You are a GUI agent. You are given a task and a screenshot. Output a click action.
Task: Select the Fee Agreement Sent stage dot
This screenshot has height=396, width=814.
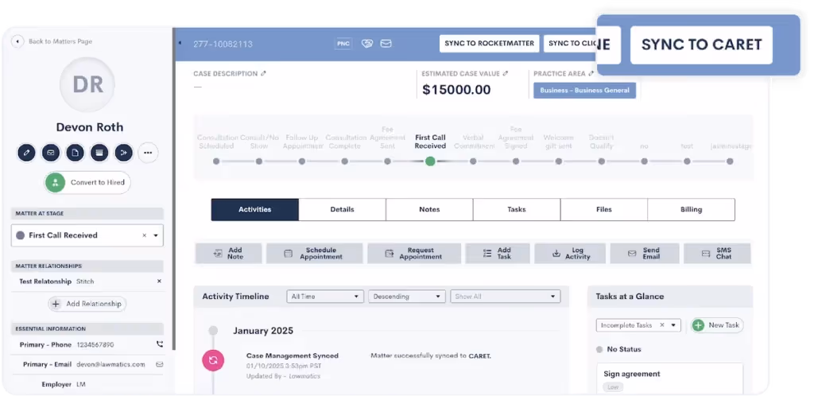387,161
